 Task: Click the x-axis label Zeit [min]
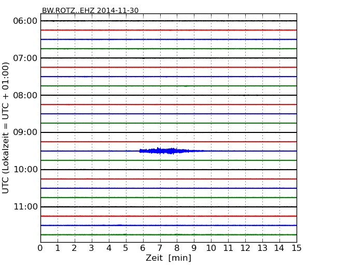coord(168,258)
